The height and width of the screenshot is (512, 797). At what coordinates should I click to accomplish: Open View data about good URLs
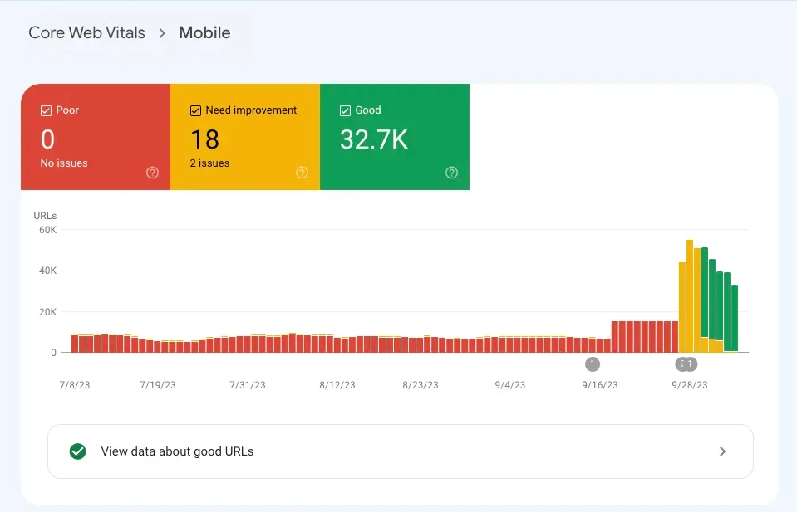pos(177,451)
